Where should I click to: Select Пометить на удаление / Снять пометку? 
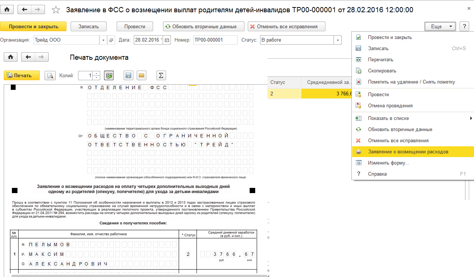click(413, 82)
